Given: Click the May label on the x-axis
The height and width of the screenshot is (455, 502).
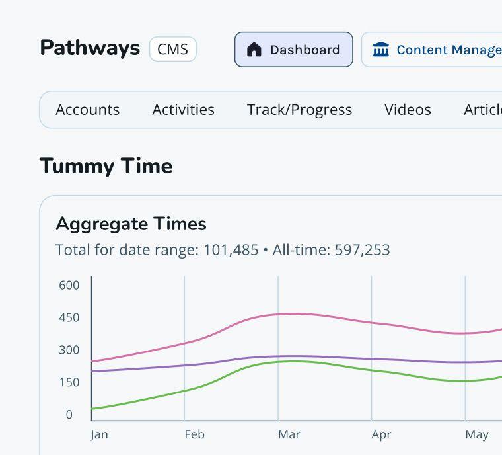Looking at the screenshot, I should (476, 434).
